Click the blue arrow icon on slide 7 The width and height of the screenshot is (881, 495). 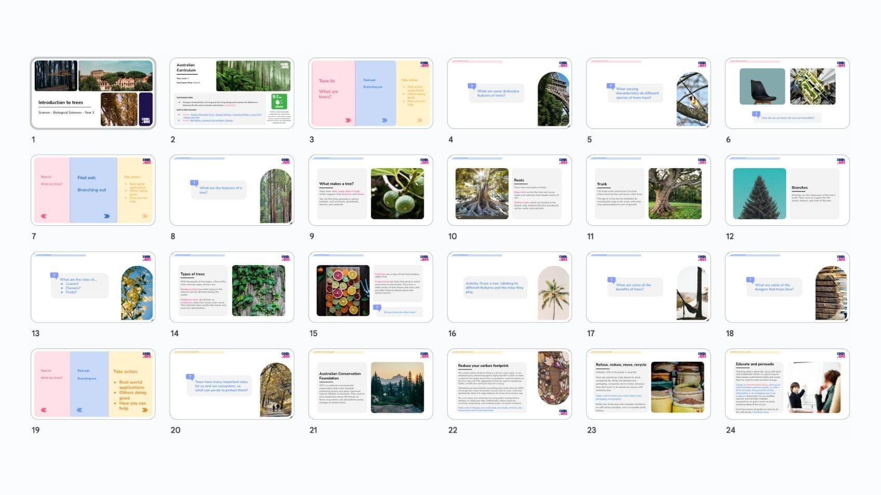(106, 216)
